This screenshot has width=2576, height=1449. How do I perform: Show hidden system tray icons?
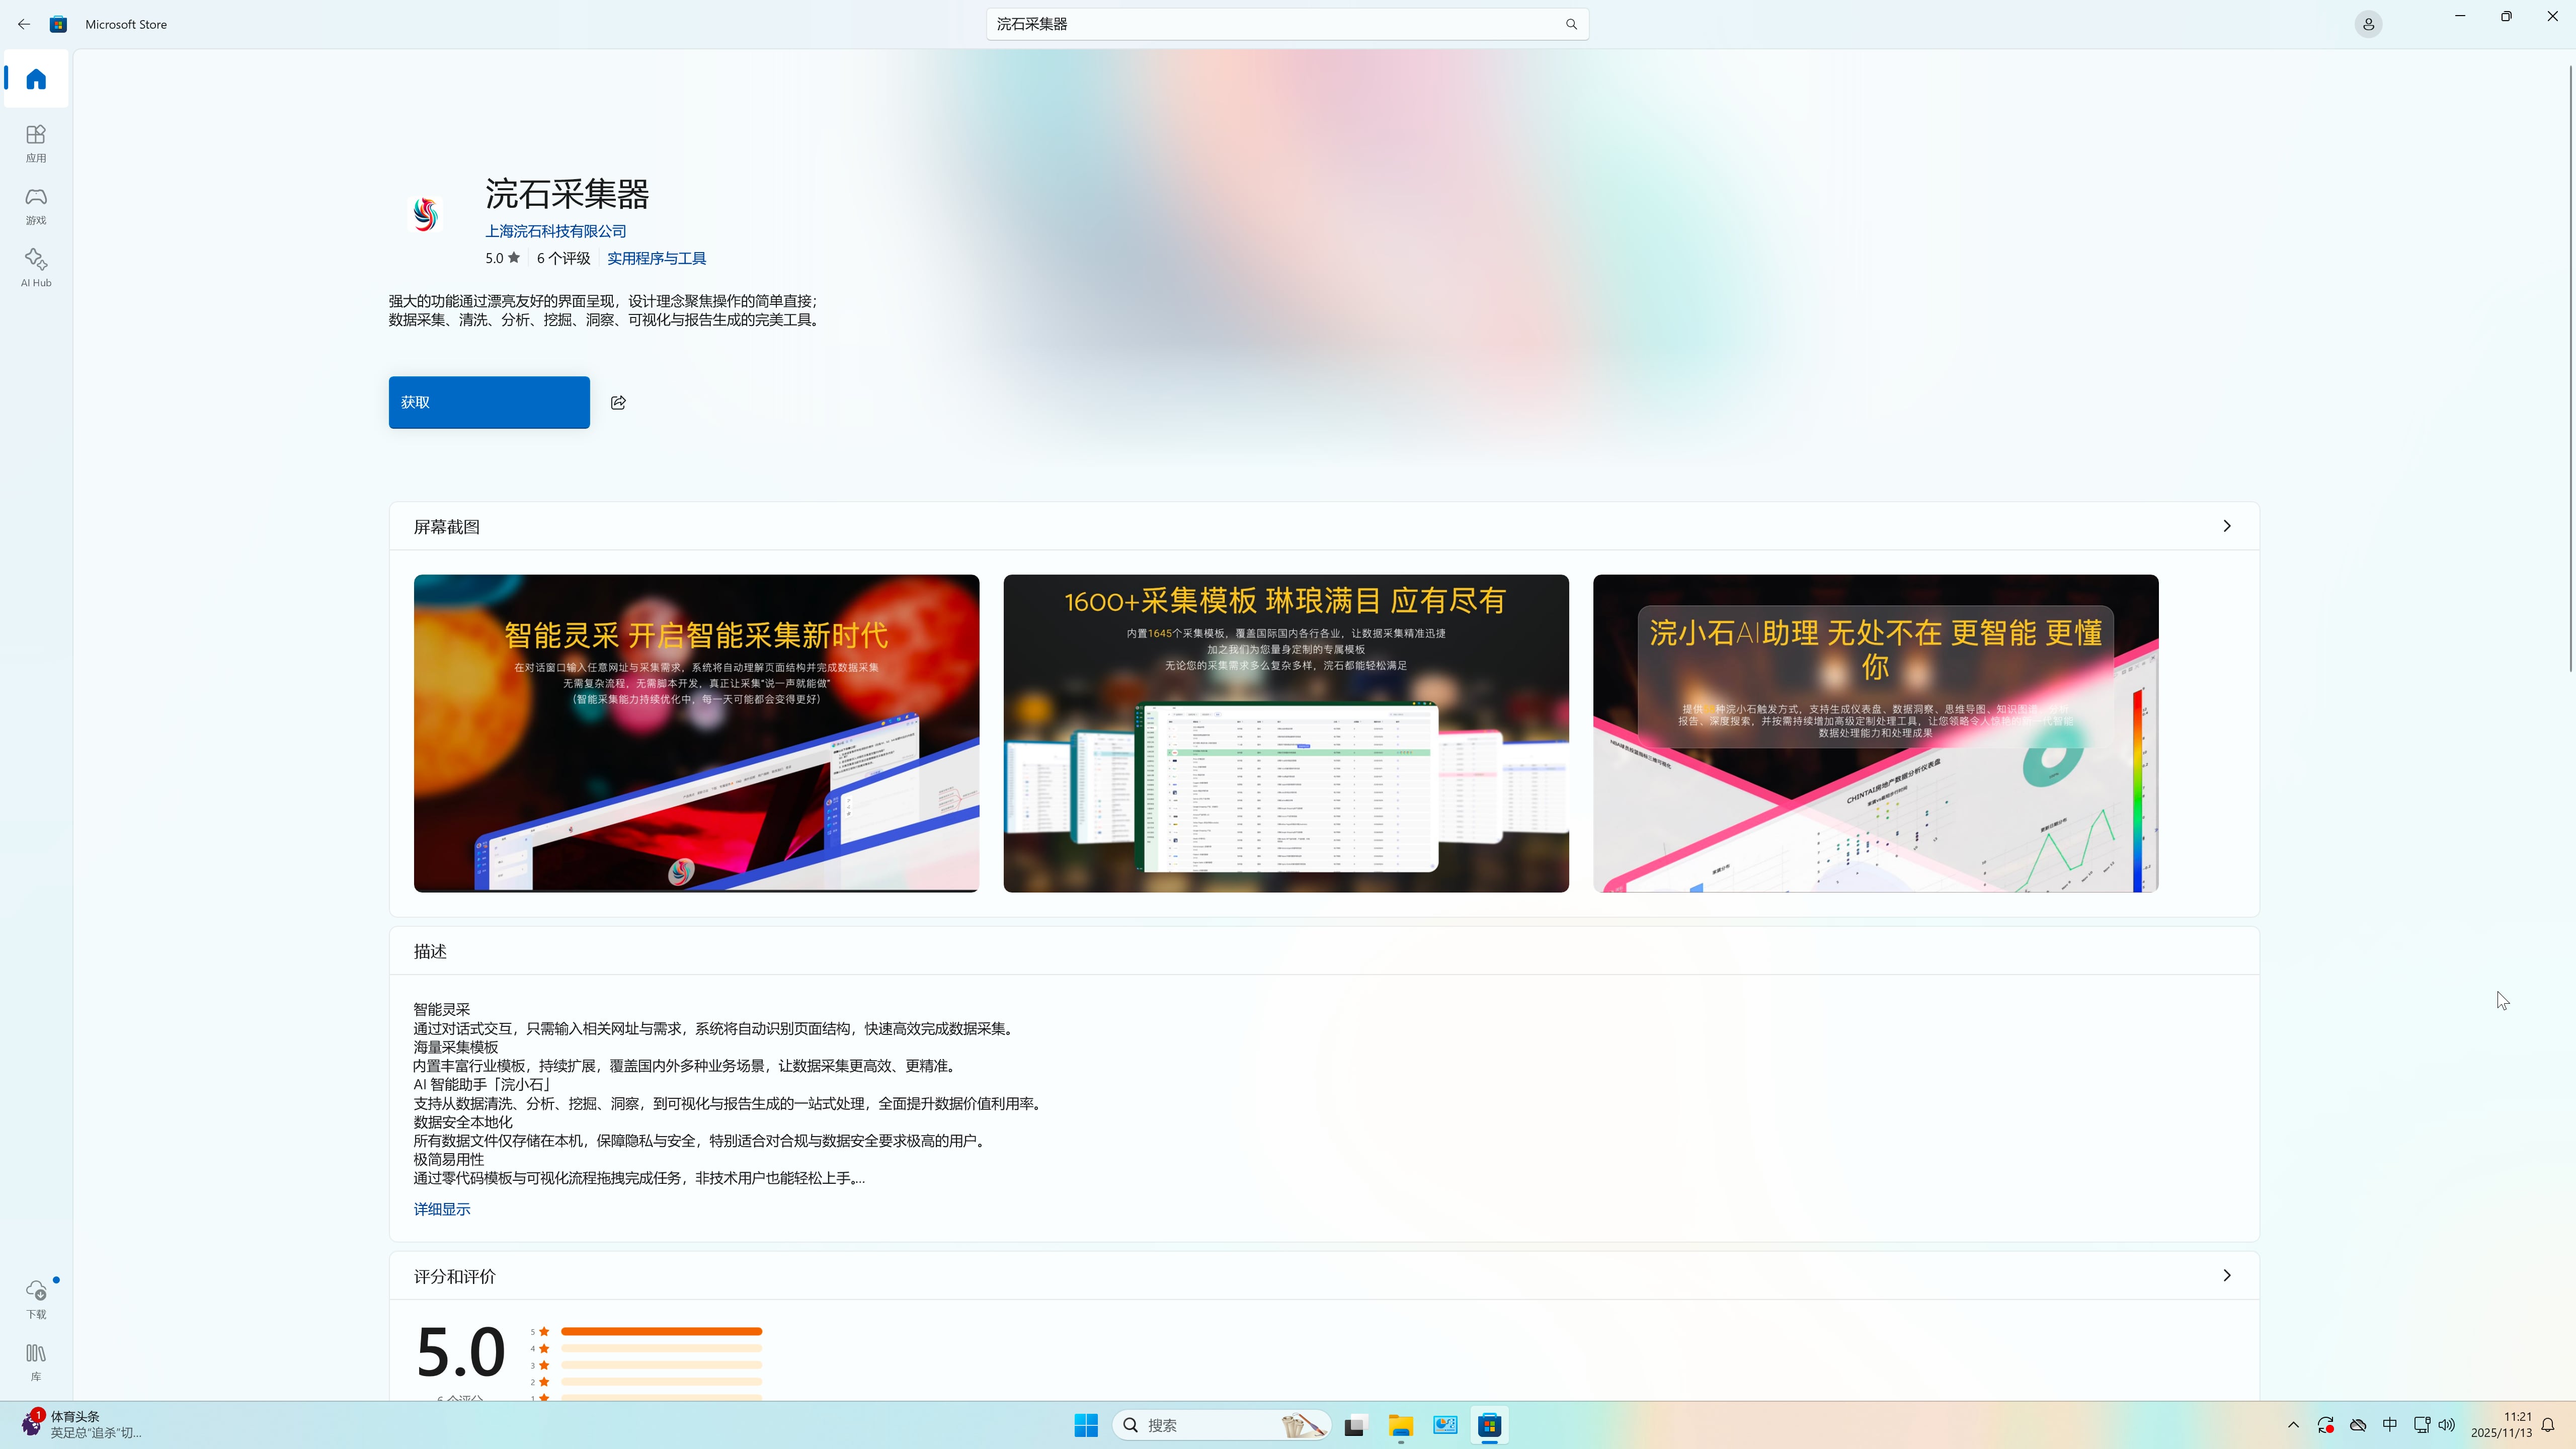2293,1425
